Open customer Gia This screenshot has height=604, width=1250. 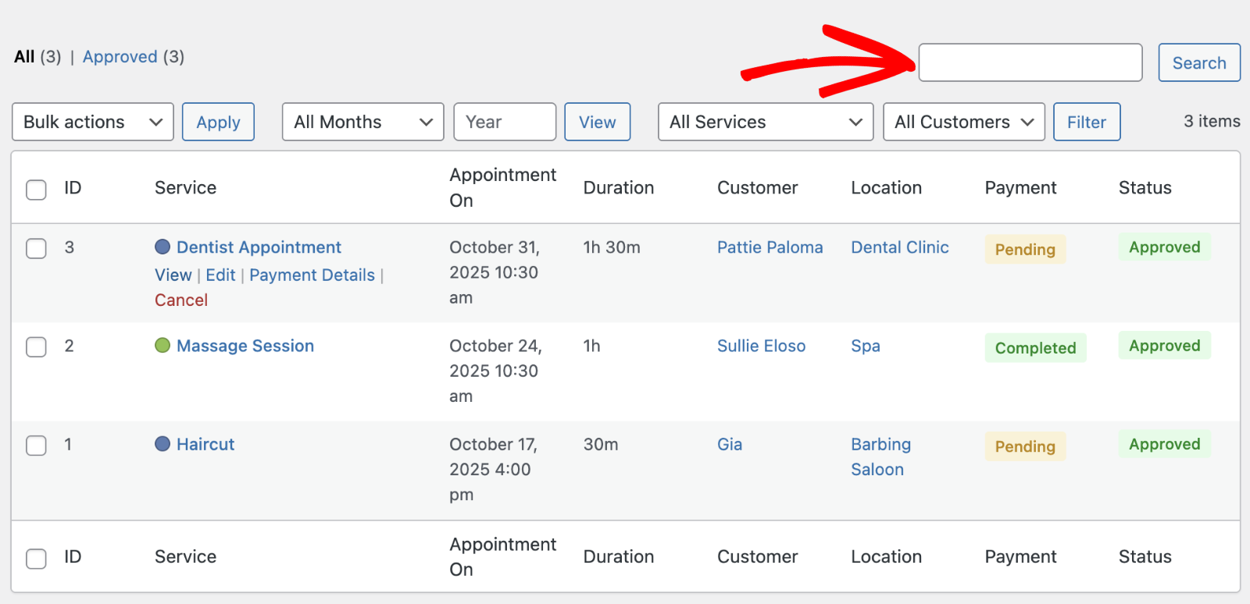click(730, 444)
